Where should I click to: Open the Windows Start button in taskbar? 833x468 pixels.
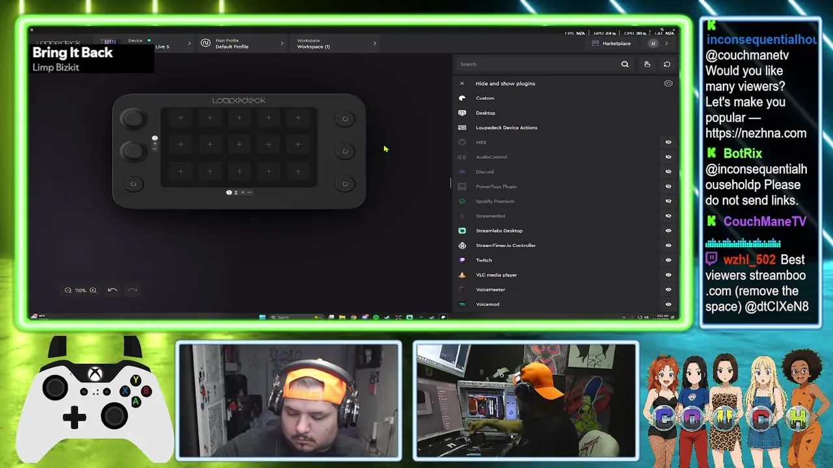click(x=262, y=317)
